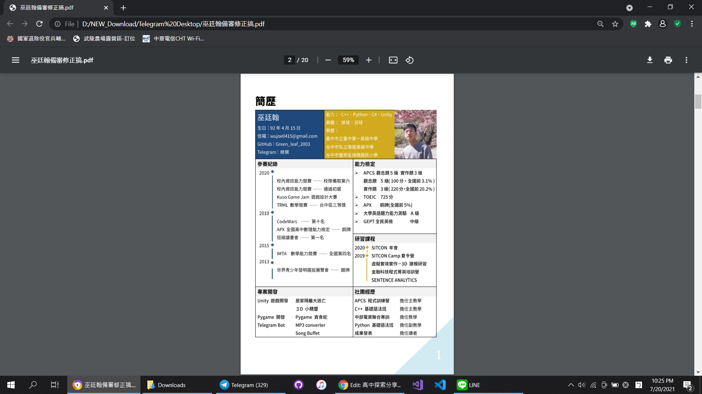This screenshot has height=394, width=702.
Task: Open the PDF sidebar menu hamburger icon
Action: click(15, 60)
